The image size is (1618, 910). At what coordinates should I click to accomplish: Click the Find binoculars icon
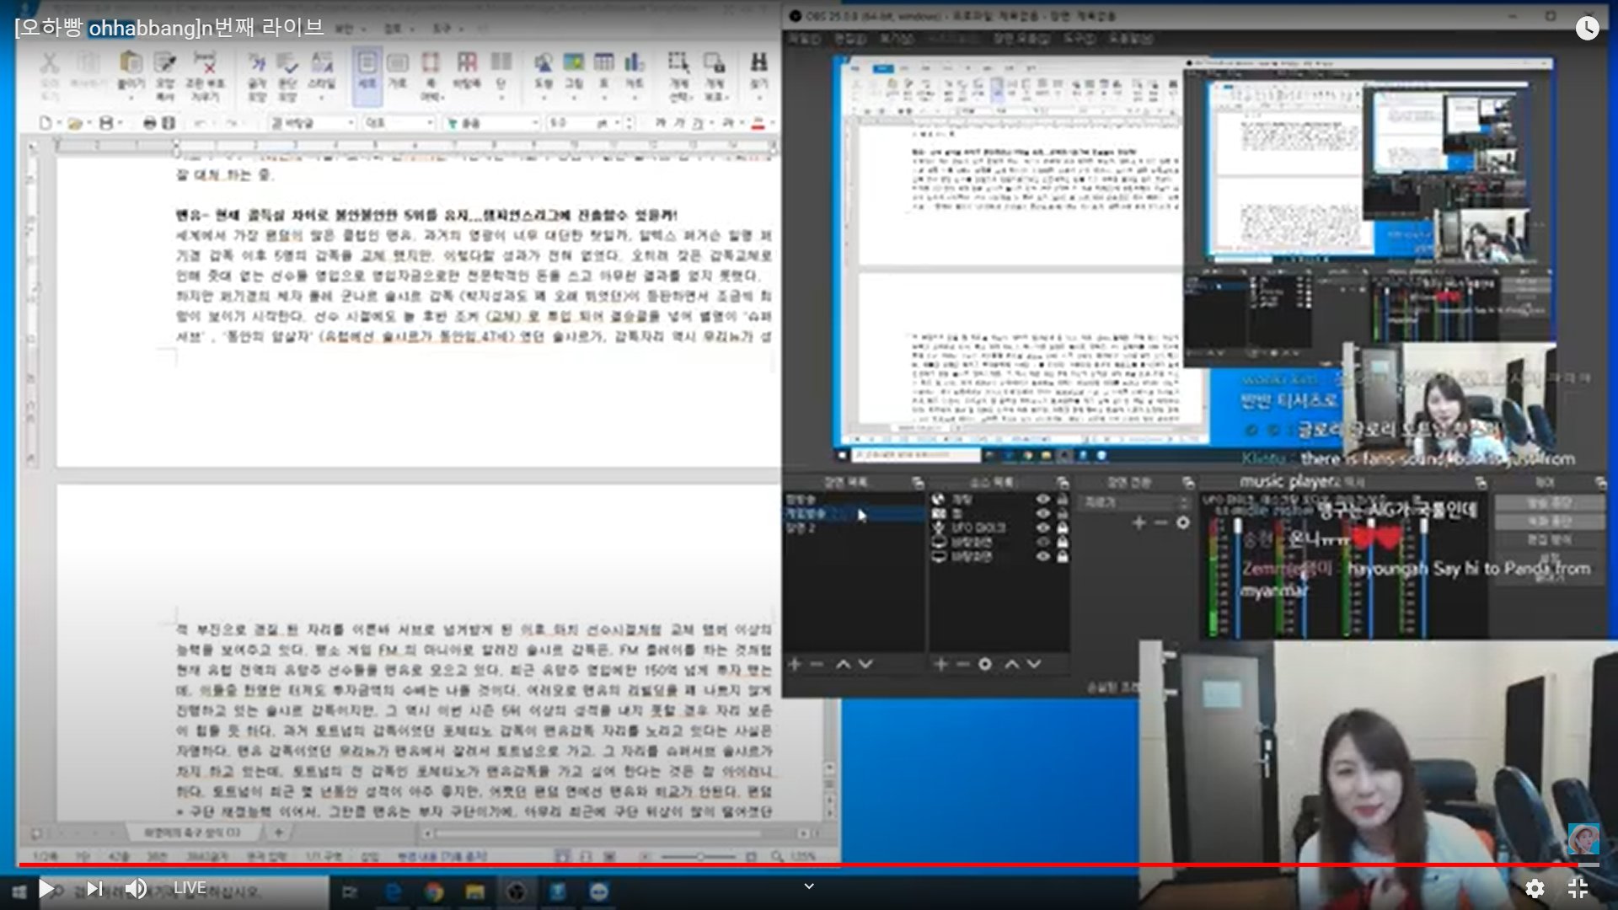point(758,63)
